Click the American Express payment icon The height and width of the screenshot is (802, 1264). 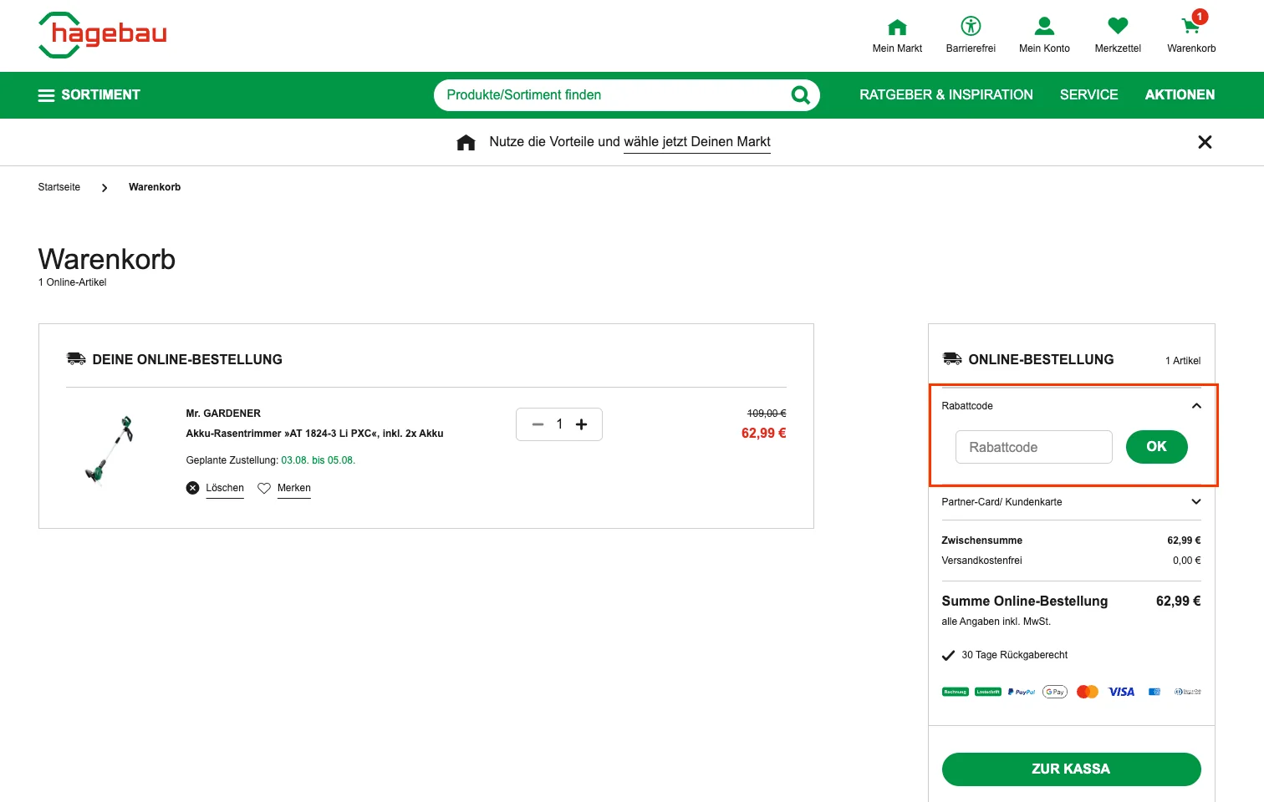click(1154, 692)
